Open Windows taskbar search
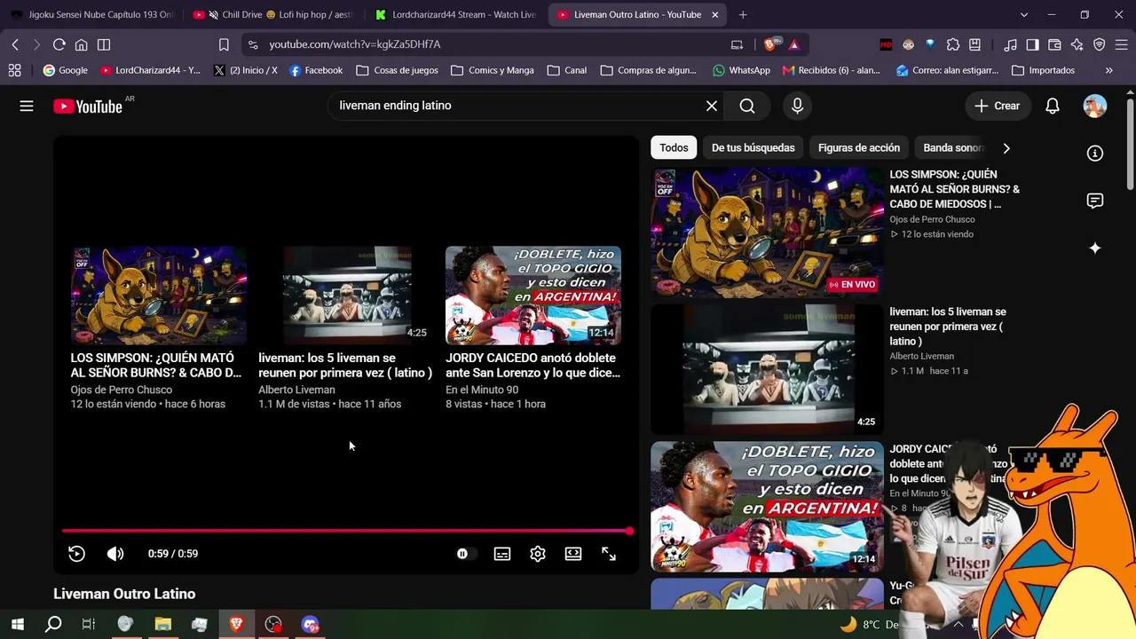The image size is (1136, 639). (x=53, y=624)
